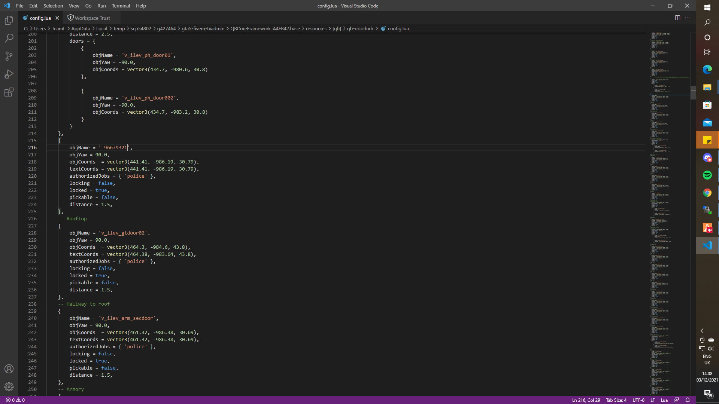Image resolution: width=719 pixels, height=404 pixels.
Task: Open the Search view in activity bar
Action: coord(9,38)
